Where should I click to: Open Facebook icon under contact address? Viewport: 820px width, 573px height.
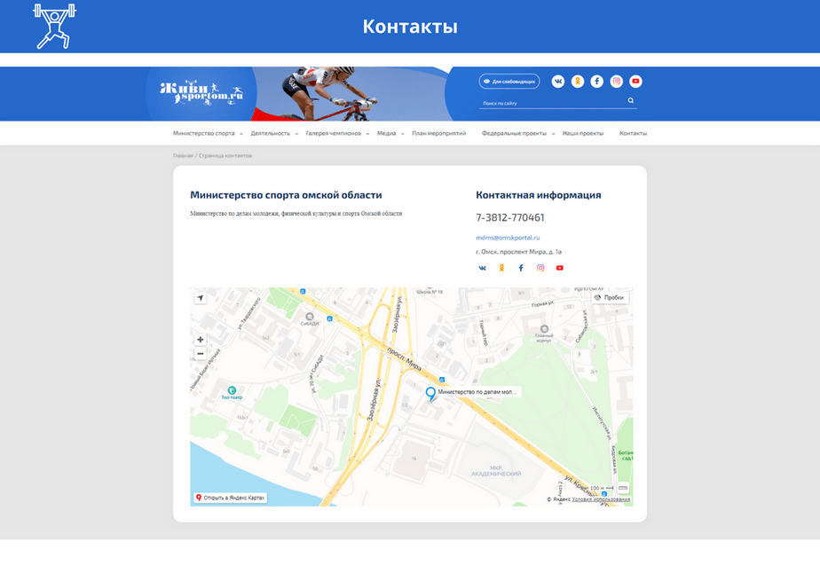click(521, 268)
